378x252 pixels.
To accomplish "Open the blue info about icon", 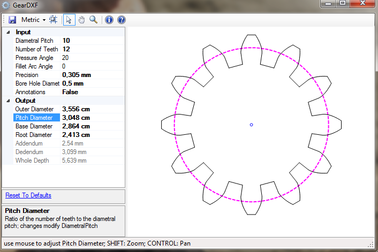I will pos(109,20).
